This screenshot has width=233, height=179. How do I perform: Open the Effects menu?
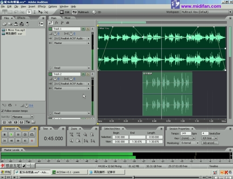41,7
